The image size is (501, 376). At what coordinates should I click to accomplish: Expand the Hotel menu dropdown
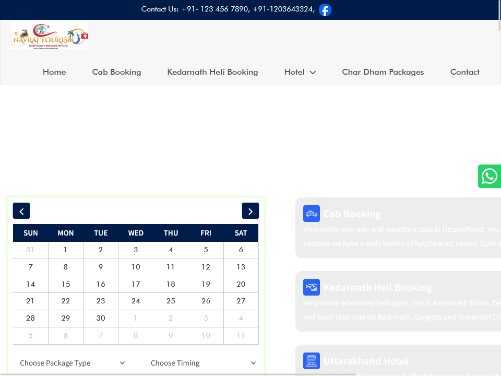pos(300,72)
